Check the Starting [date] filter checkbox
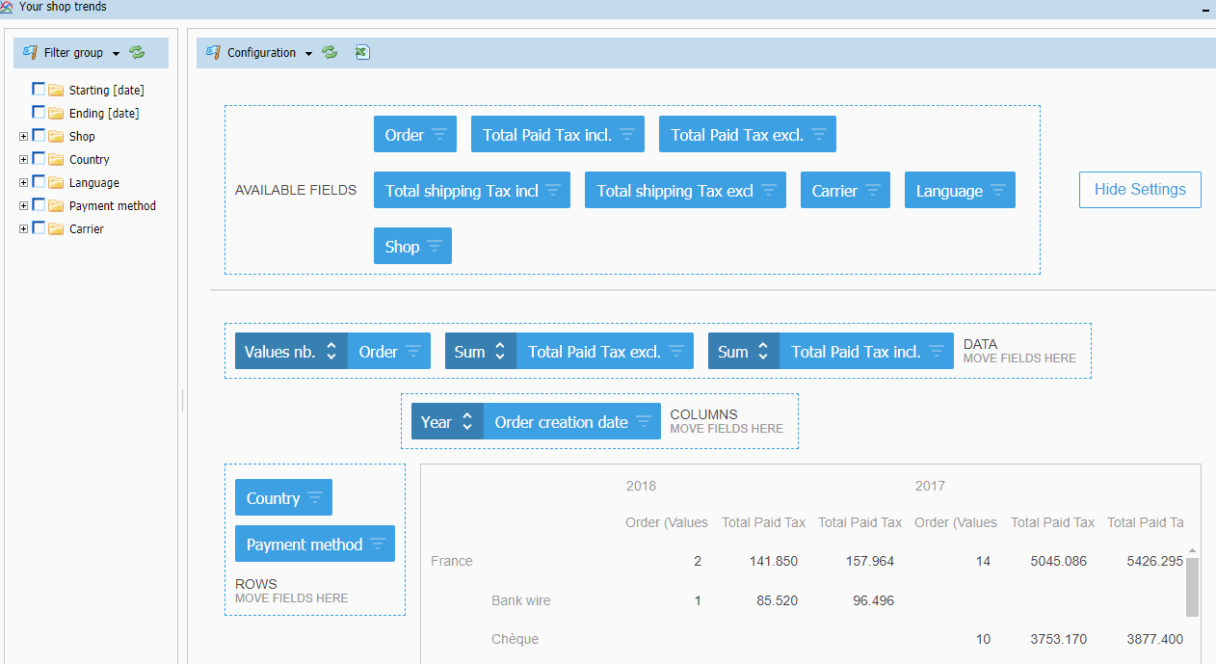This screenshot has height=664, width=1216. [39, 89]
